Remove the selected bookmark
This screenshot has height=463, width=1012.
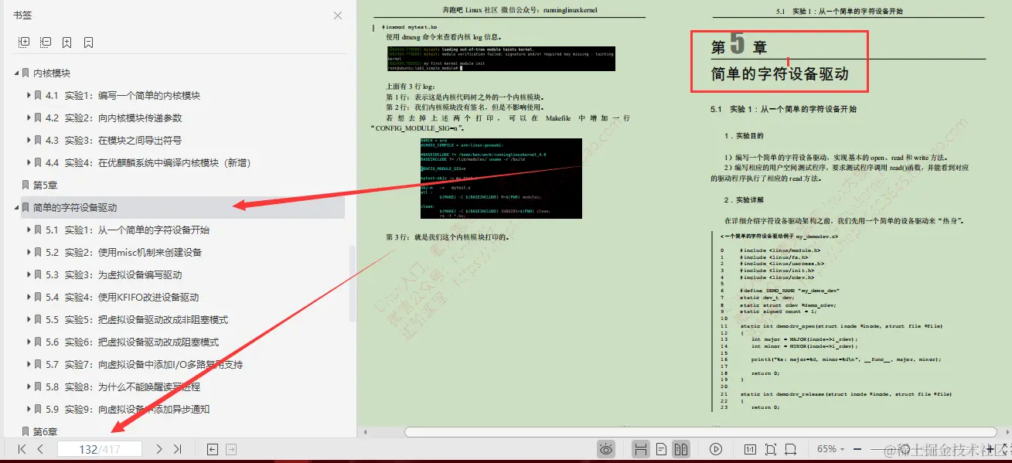coord(87,42)
